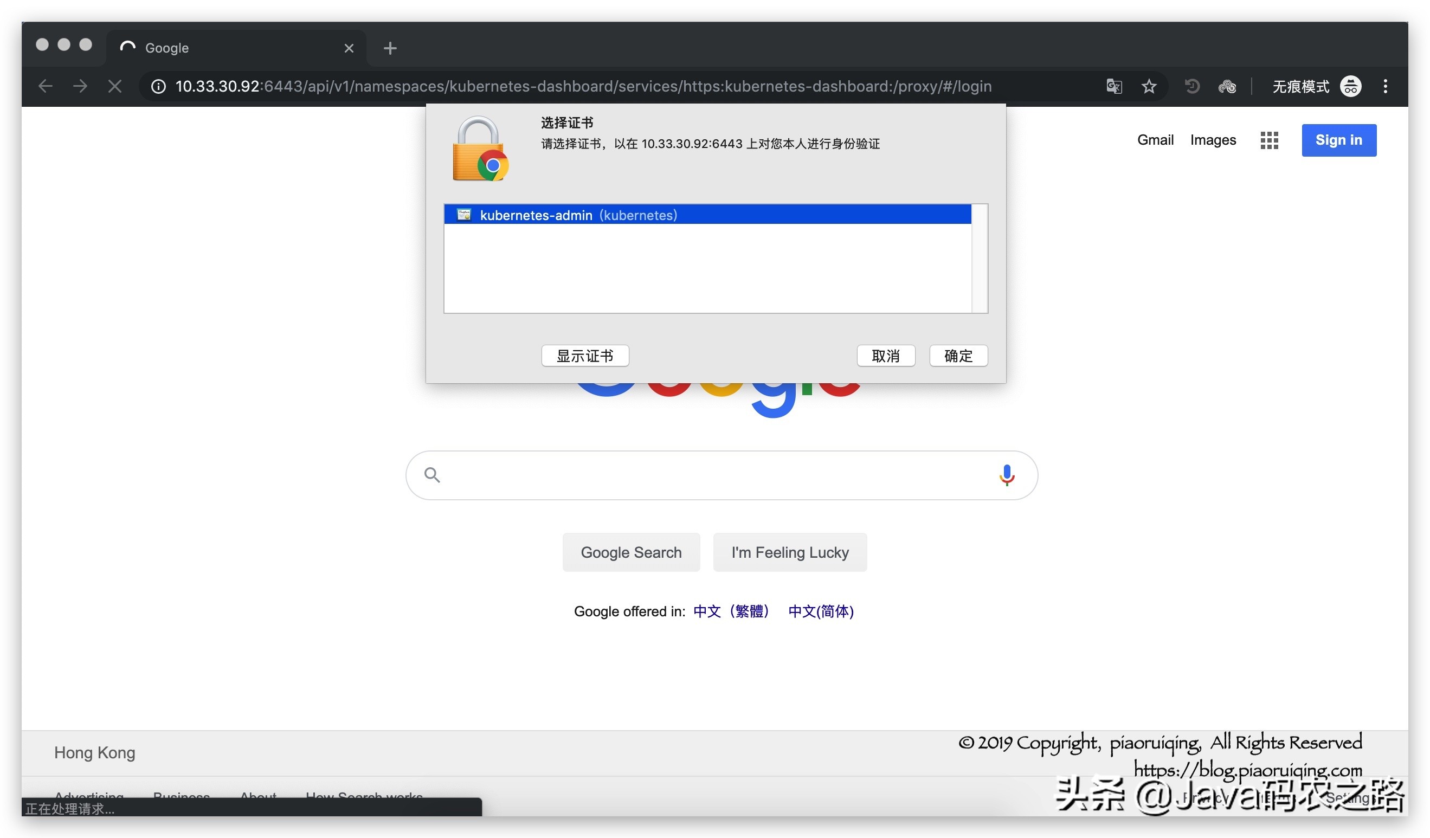The width and height of the screenshot is (1430, 838).
Task: Bookmark this page using the star icon
Action: pyautogui.click(x=1149, y=86)
